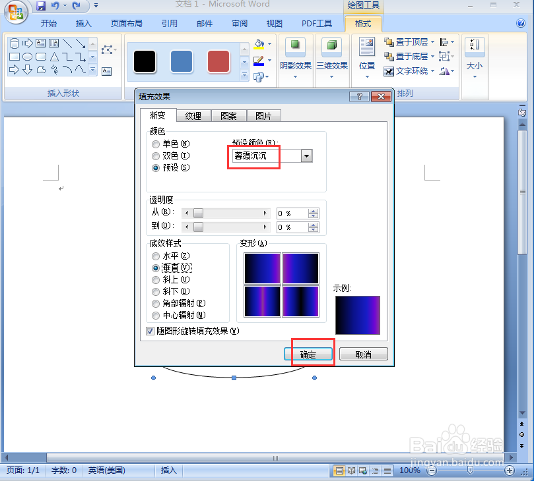The image size is (534, 481).
Task: Select the cylinder shape in gallery
Action: tap(15, 43)
